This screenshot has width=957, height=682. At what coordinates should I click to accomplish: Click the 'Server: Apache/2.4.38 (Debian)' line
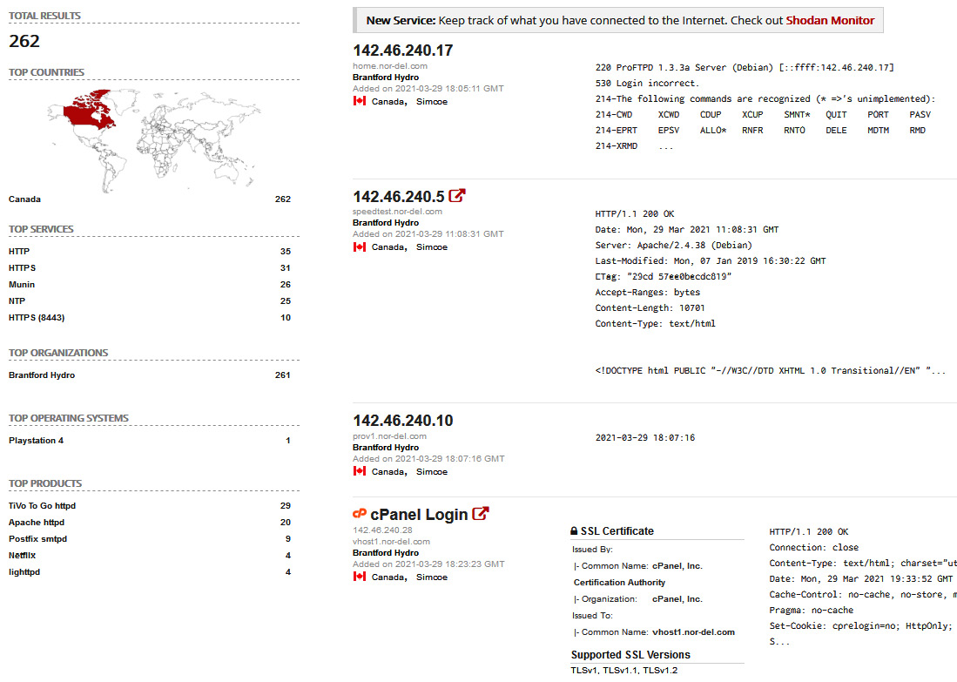[x=673, y=245]
